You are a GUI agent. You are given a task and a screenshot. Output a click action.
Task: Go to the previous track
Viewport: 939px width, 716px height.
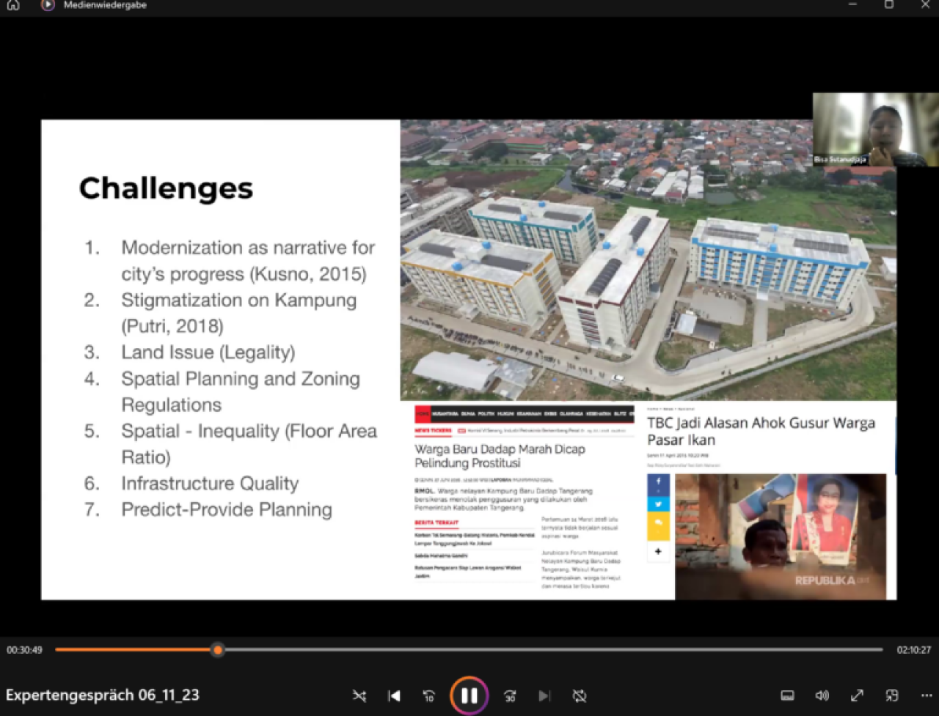coord(394,695)
